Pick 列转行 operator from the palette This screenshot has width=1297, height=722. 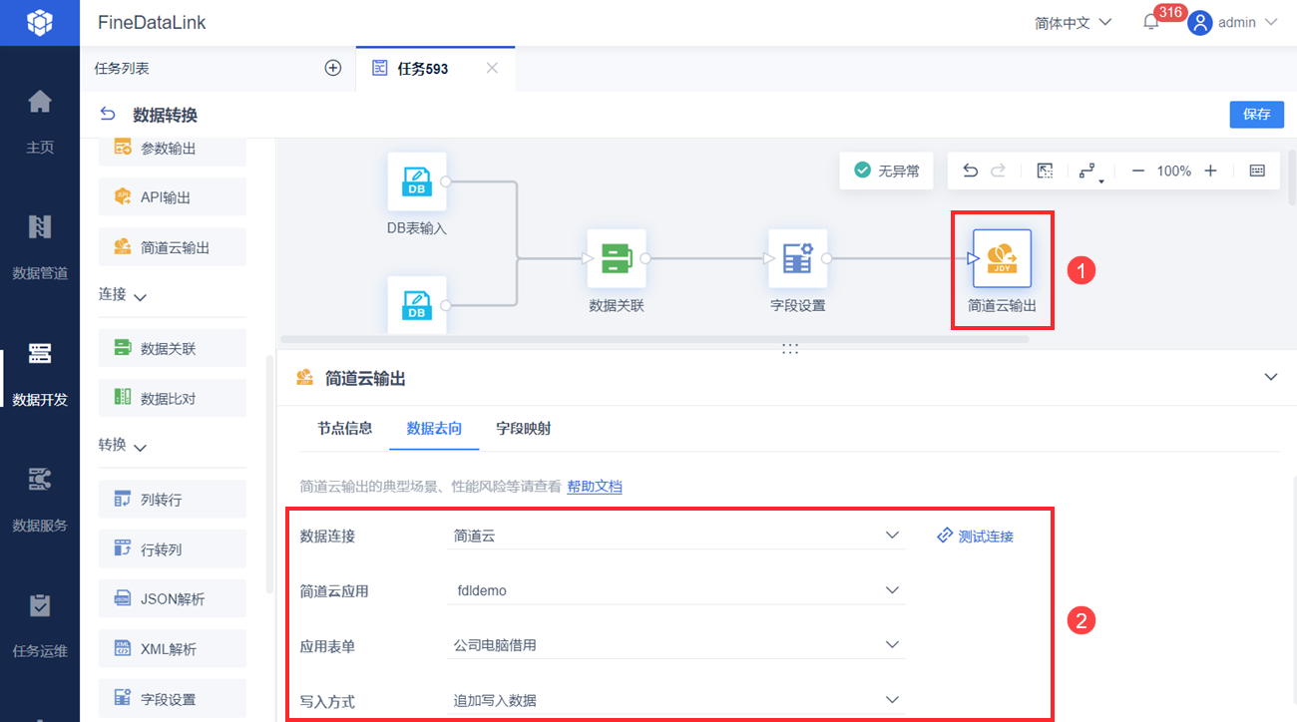[173, 499]
